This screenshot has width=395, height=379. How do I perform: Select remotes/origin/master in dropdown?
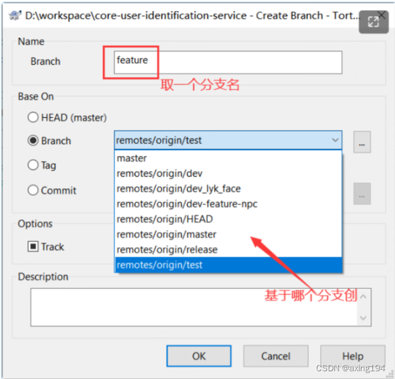228,234
